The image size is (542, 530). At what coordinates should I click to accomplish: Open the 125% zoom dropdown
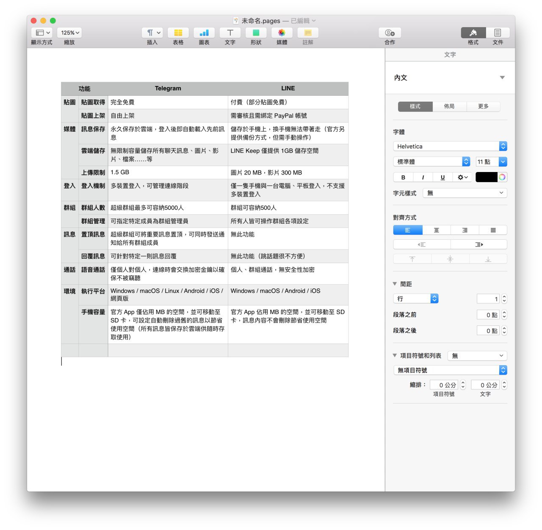[x=70, y=33]
